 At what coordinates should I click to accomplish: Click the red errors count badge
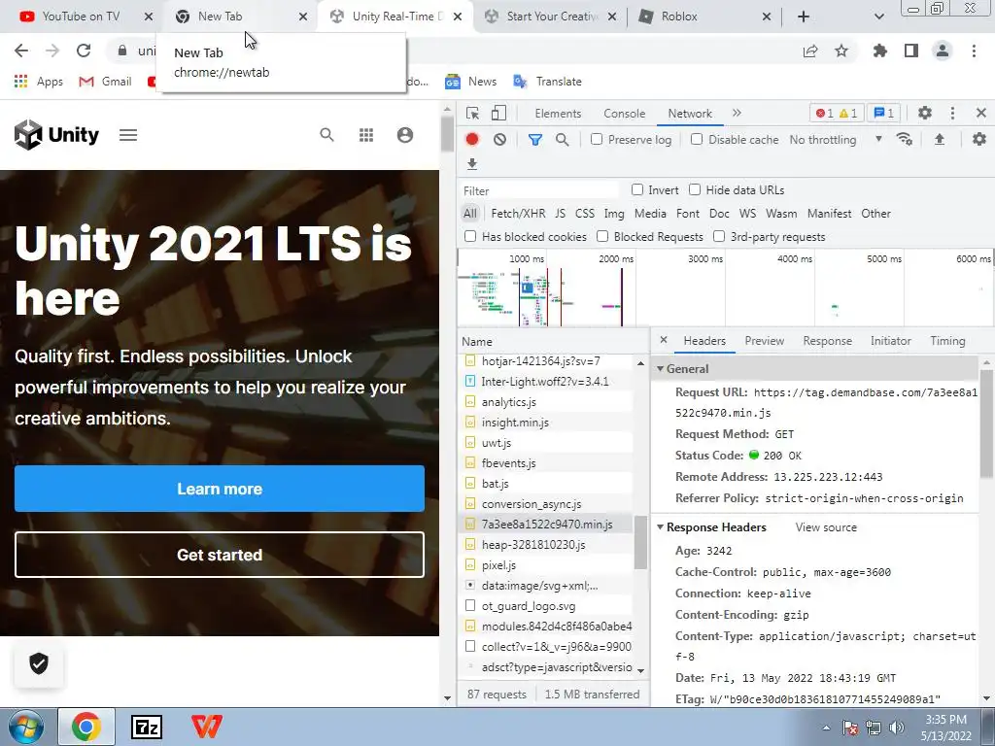tap(825, 113)
